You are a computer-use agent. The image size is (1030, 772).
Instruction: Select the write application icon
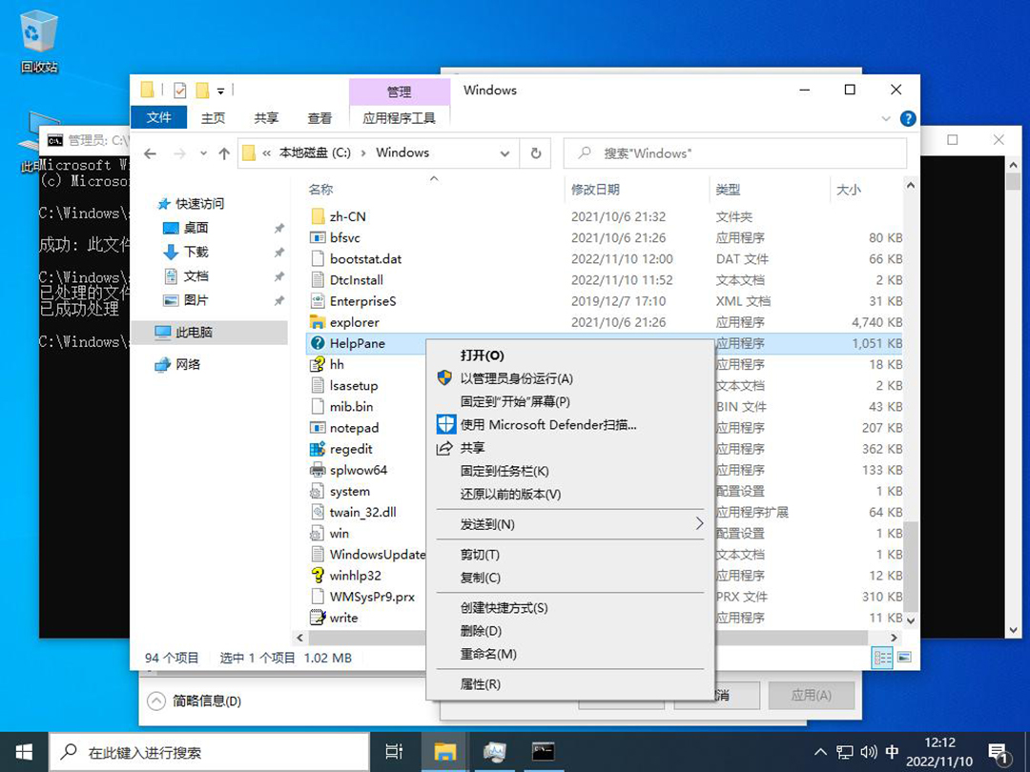(x=318, y=618)
